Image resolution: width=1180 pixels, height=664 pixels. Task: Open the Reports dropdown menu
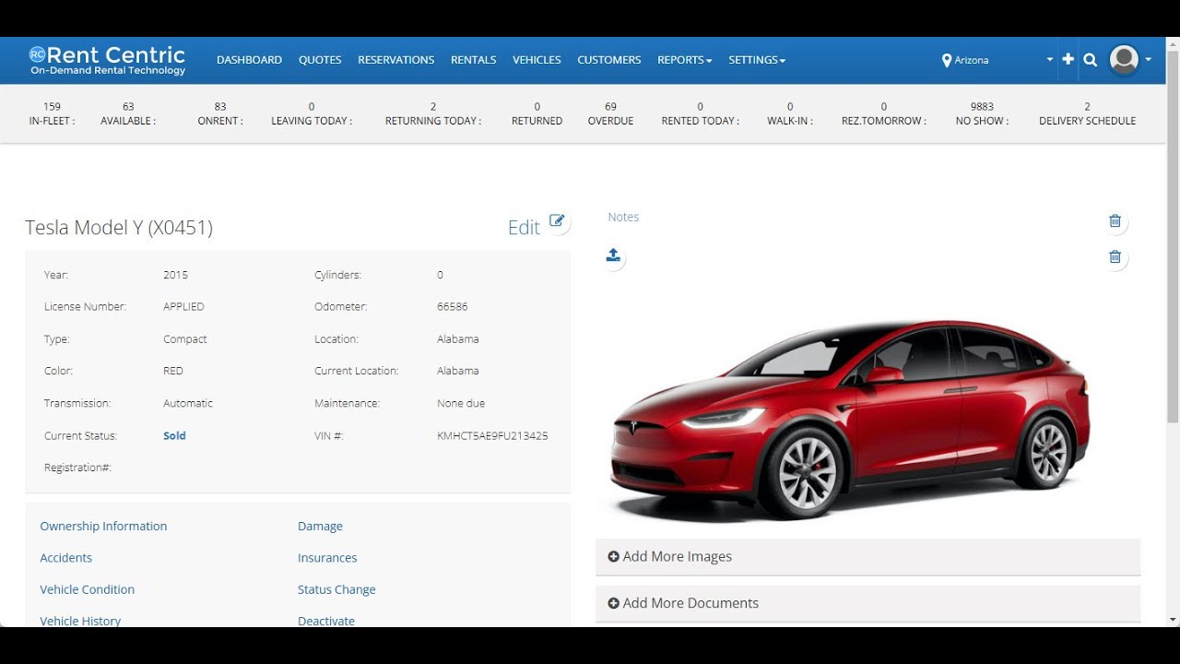click(684, 60)
